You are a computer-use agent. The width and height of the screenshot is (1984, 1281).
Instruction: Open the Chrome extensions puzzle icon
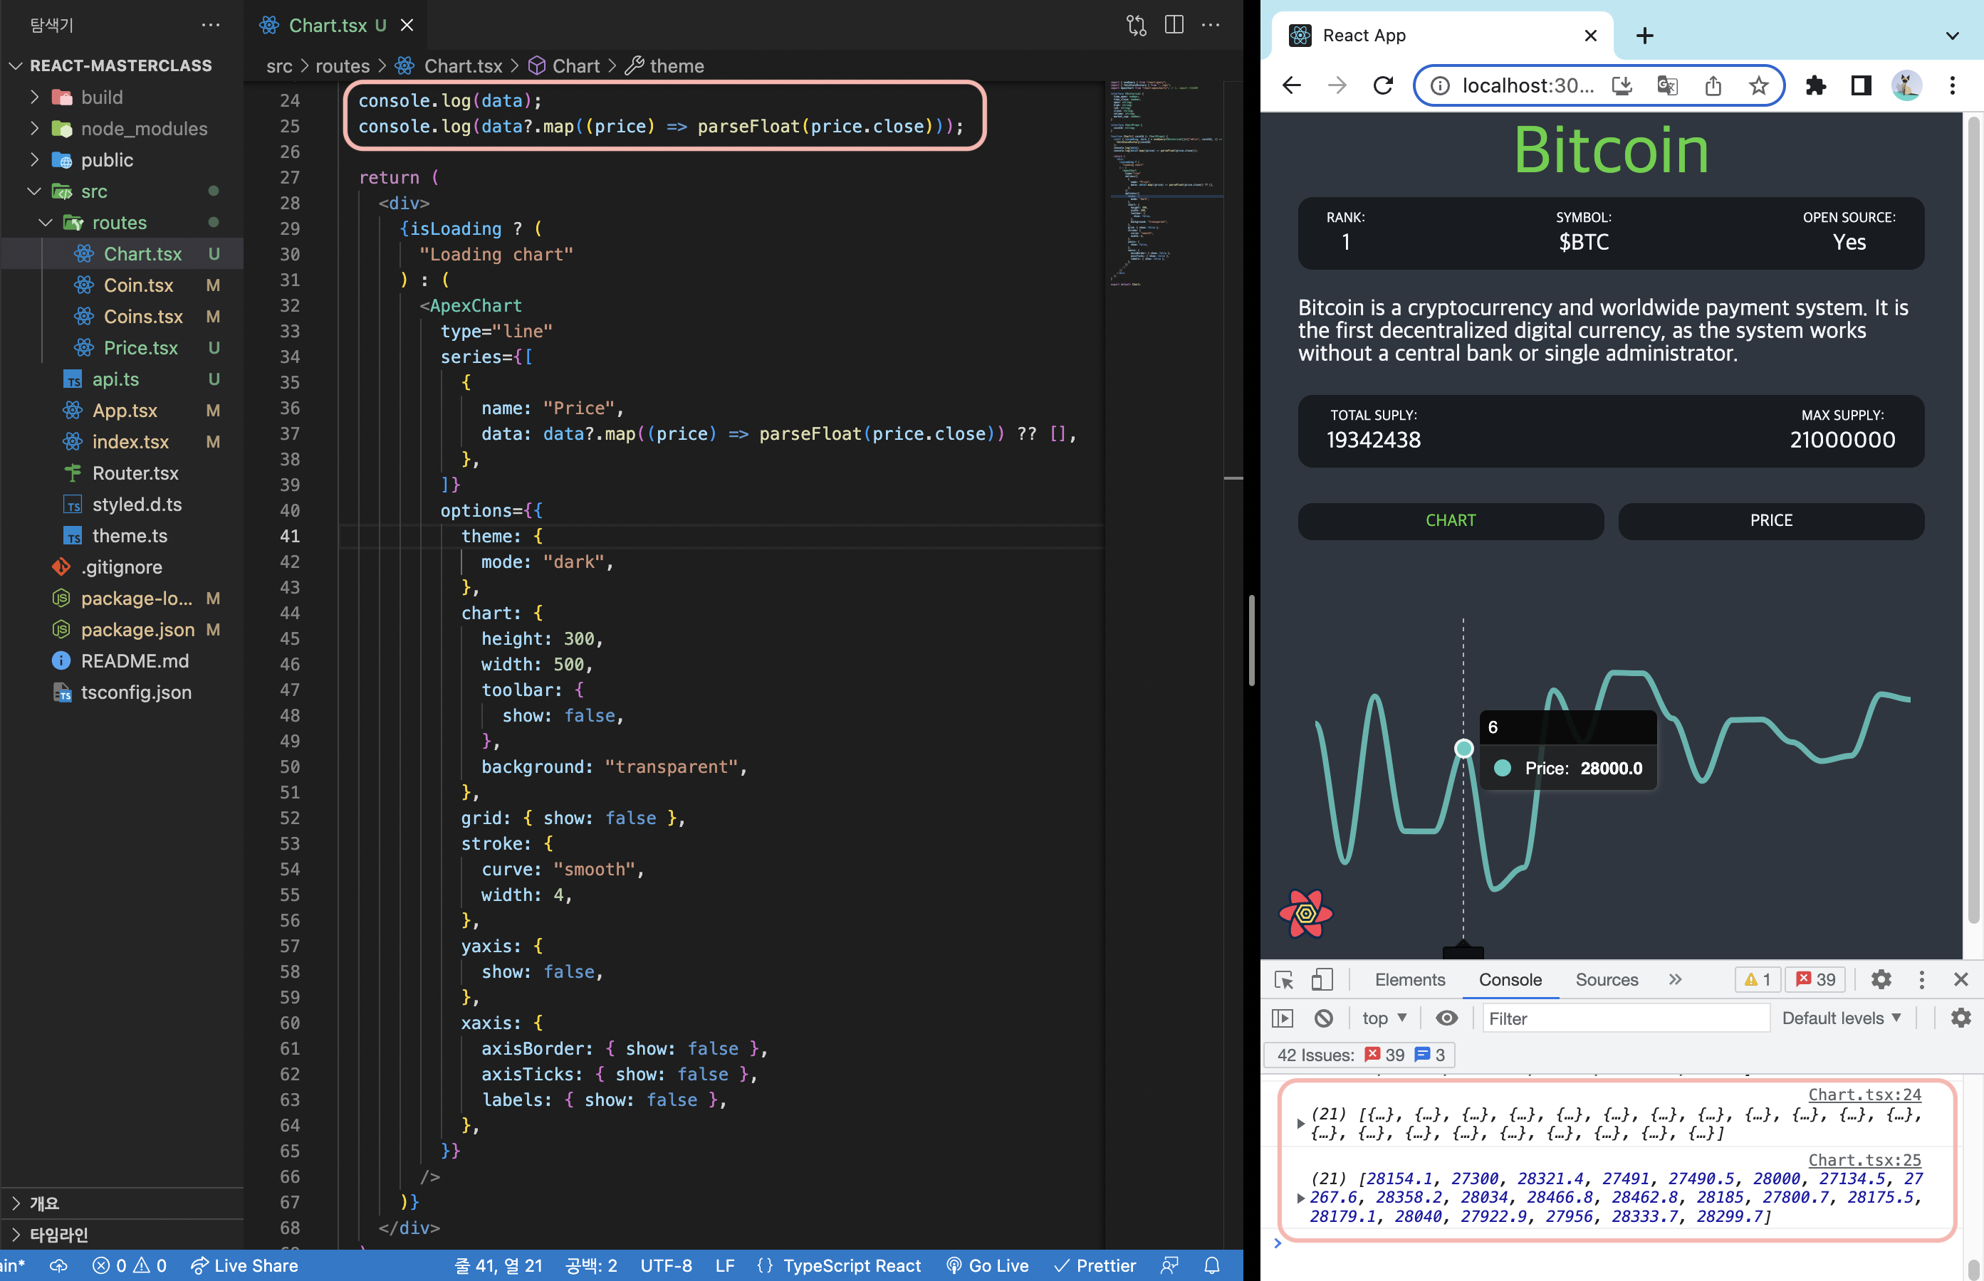(x=1815, y=85)
